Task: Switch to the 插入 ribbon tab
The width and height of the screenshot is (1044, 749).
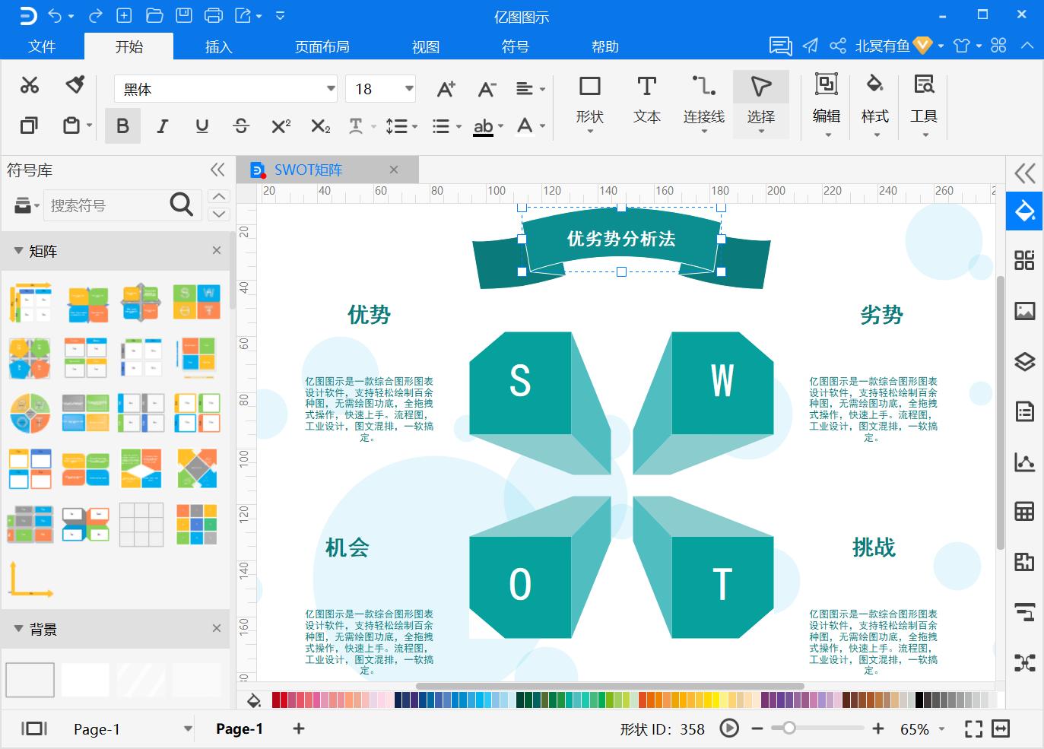Action: point(218,46)
